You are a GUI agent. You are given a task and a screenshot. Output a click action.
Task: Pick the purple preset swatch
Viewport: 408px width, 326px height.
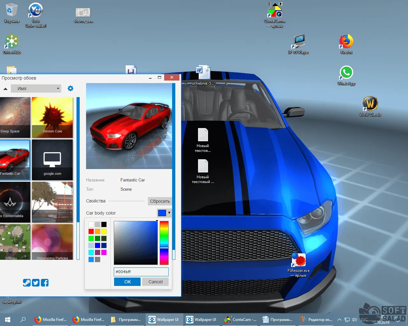(x=98, y=252)
